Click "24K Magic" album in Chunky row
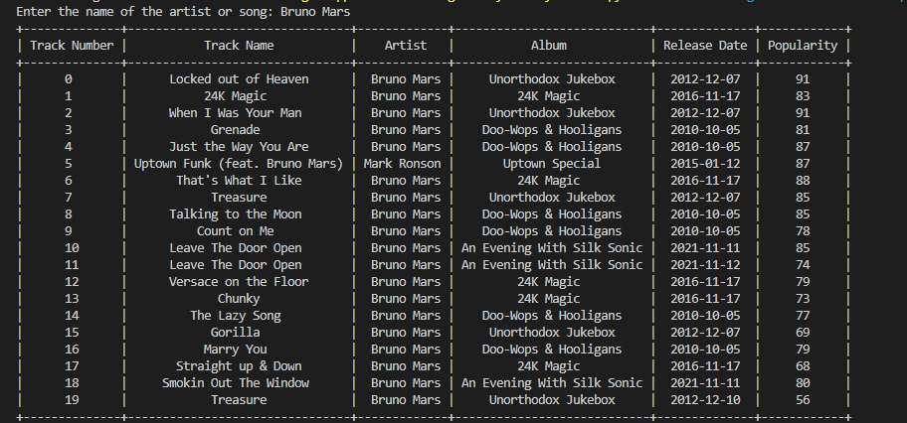The image size is (907, 423). (x=548, y=299)
